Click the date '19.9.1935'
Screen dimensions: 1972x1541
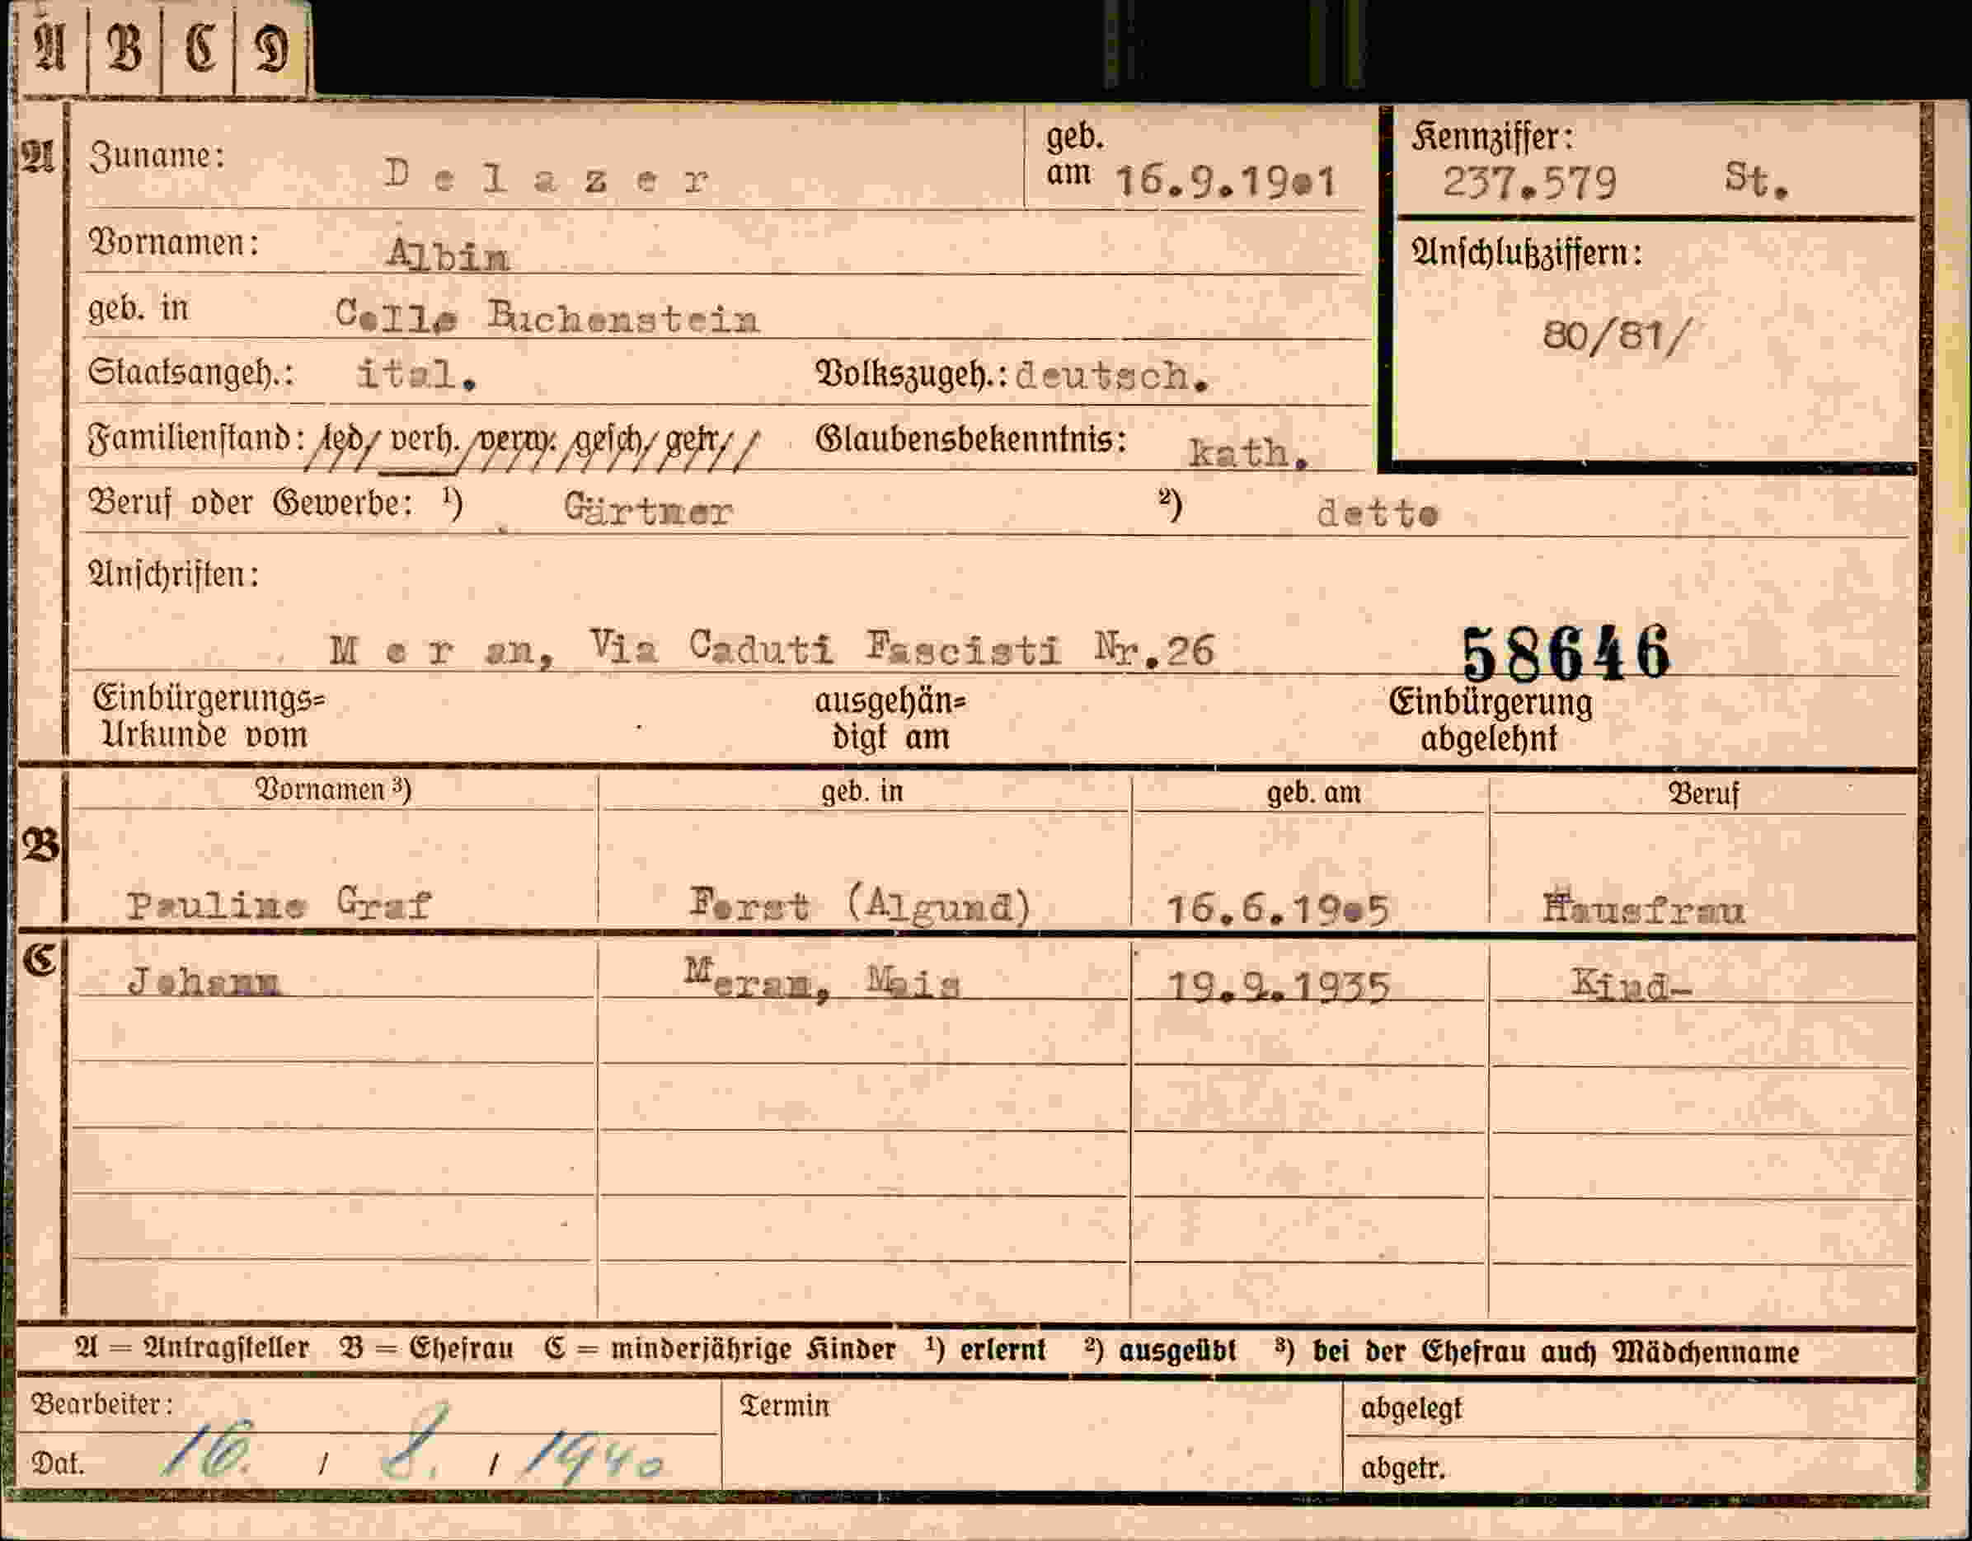point(1279,987)
